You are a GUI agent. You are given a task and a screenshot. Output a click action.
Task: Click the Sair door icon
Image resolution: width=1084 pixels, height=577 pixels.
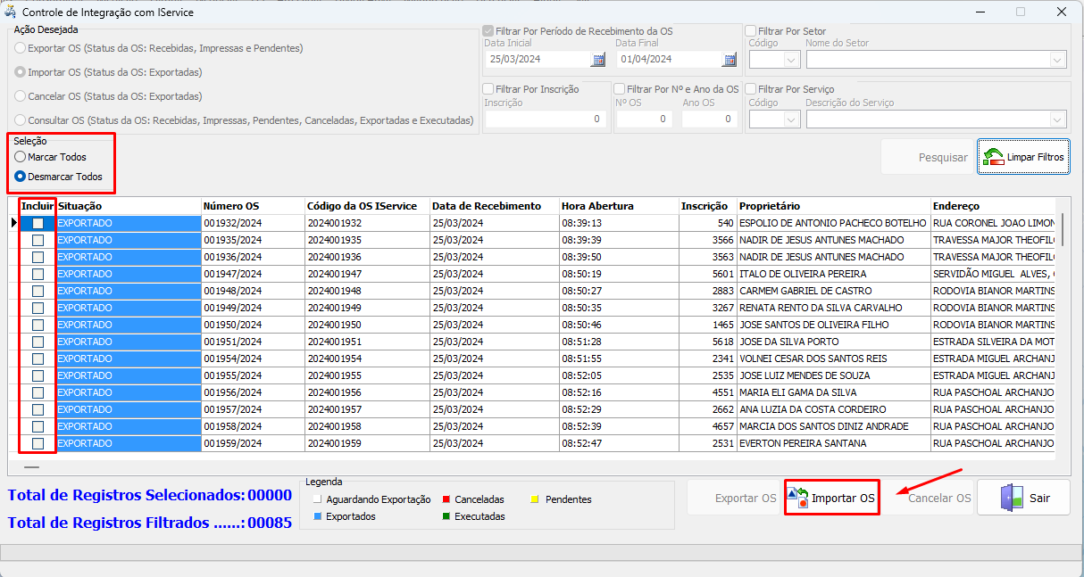pyautogui.click(x=1012, y=498)
